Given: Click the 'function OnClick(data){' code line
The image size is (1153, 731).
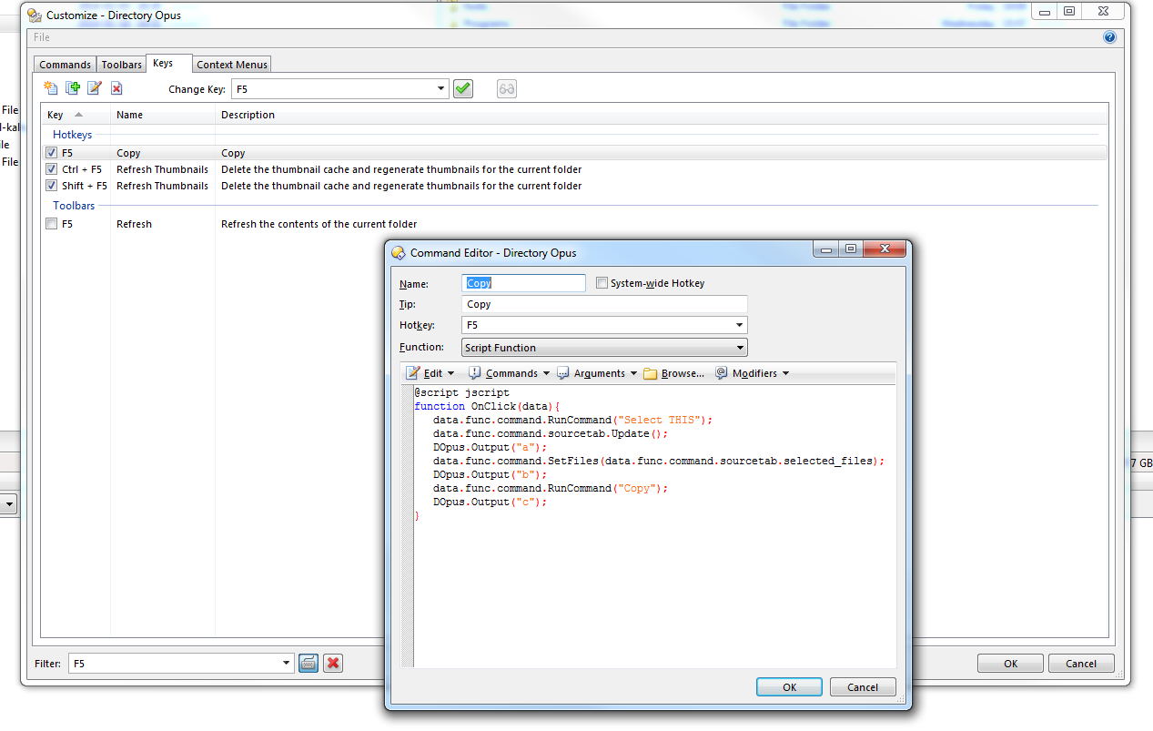Looking at the screenshot, I should point(487,406).
